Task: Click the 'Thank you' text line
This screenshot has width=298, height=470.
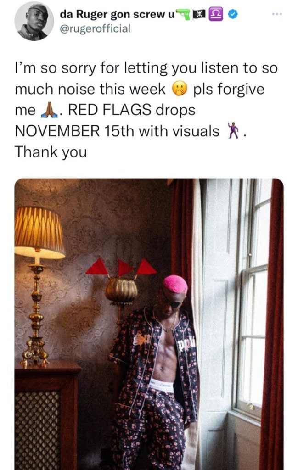Action: point(51,151)
